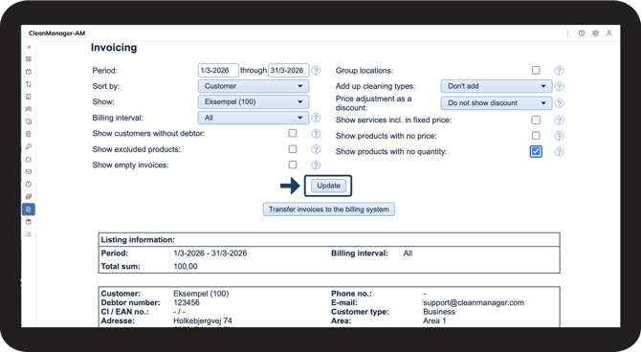Click the Customer type value Business
This screenshot has width=641, height=352.
coord(439,312)
